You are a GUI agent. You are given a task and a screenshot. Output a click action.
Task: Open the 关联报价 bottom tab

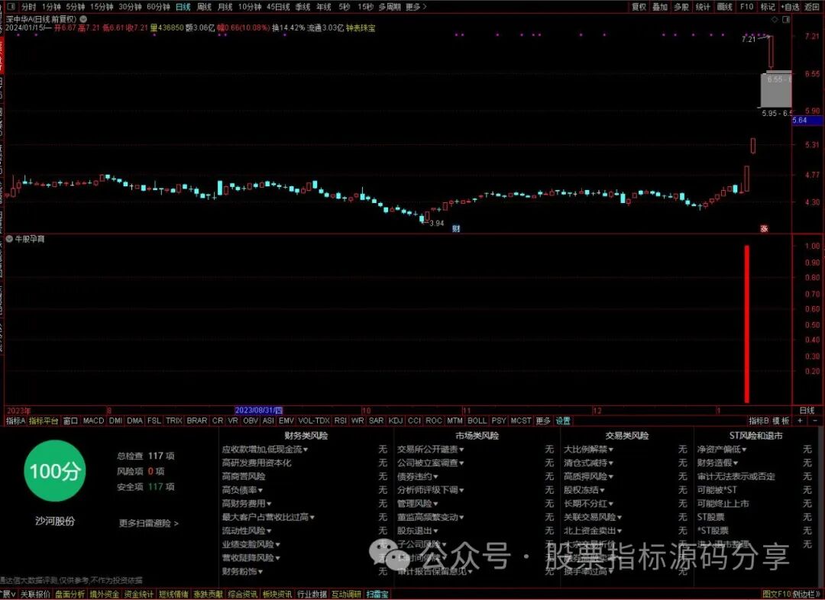[x=35, y=594]
